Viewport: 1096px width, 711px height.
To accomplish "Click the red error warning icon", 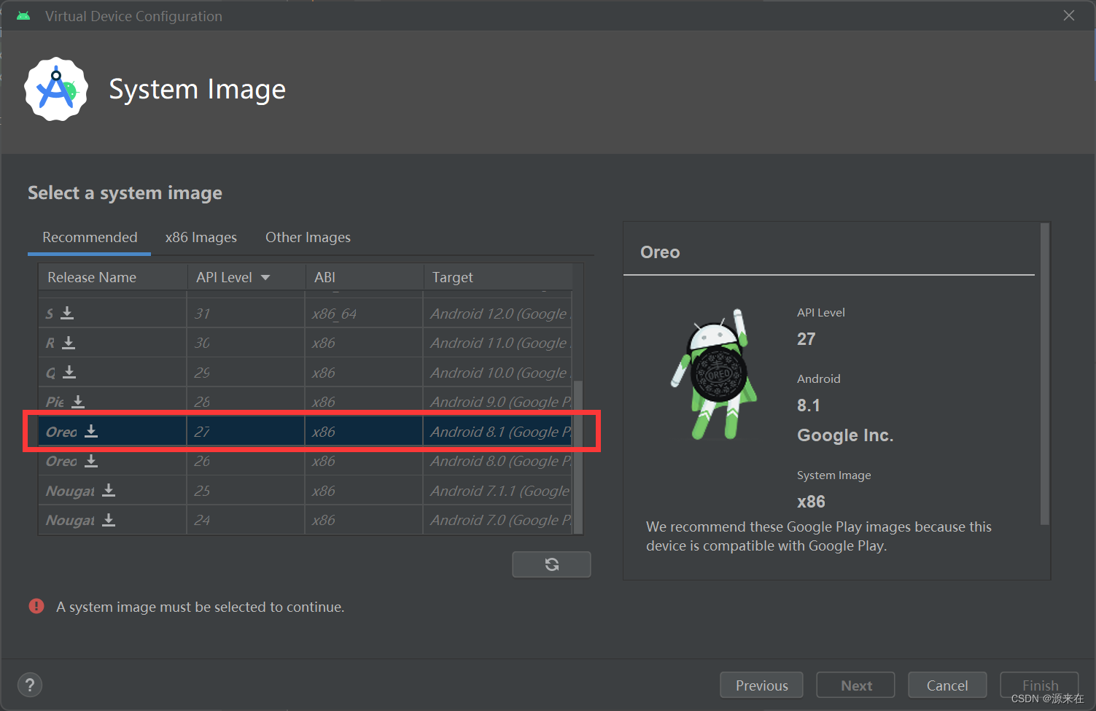I will 36,606.
